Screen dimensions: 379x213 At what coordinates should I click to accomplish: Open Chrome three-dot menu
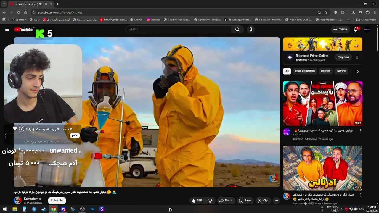coord(375,12)
